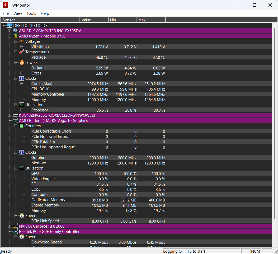The height and width of the screenshot is (254, 278).
Task: Collapse the Voltages section
Action: (x=16, y=41)
